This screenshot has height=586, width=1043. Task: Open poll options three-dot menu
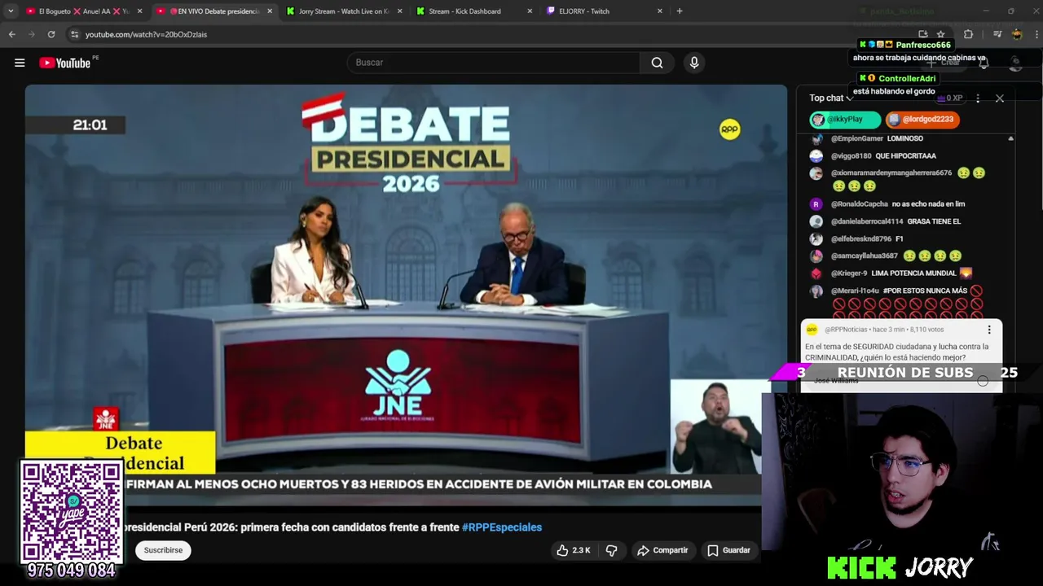click(989, 330)
